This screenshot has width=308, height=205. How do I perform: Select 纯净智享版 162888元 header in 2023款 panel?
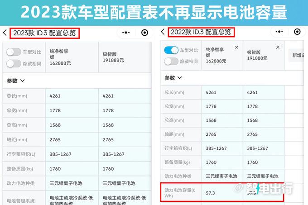(x=72, y=57)
